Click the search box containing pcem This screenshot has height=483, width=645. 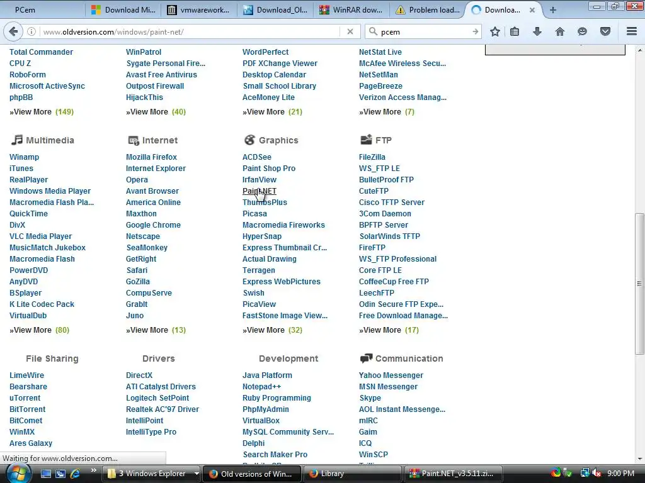point(424,31)
